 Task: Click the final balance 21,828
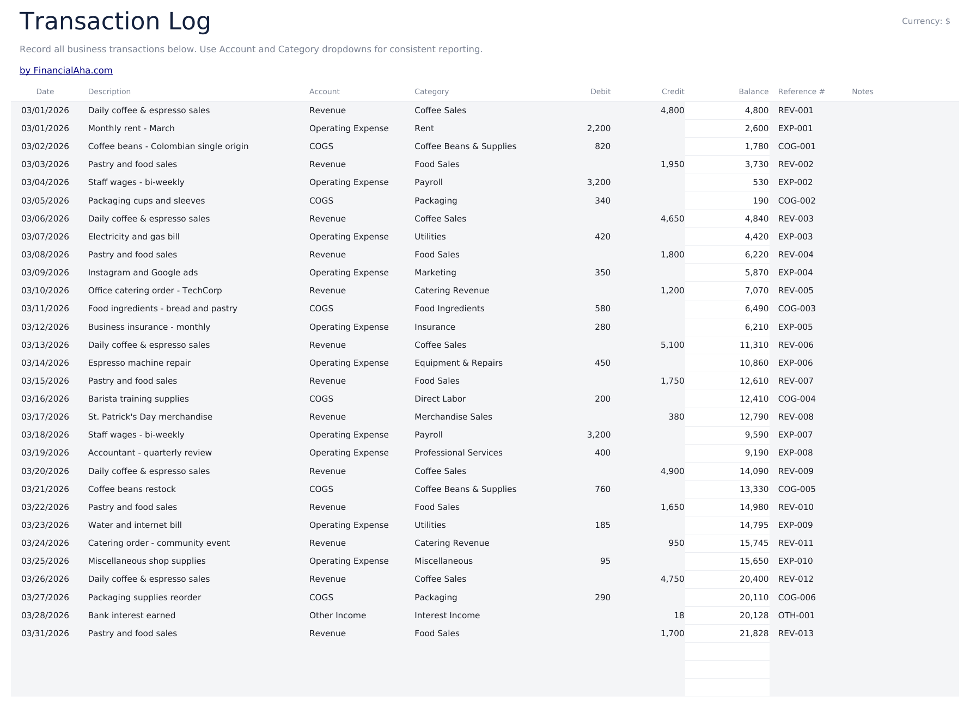coord(754,633)
